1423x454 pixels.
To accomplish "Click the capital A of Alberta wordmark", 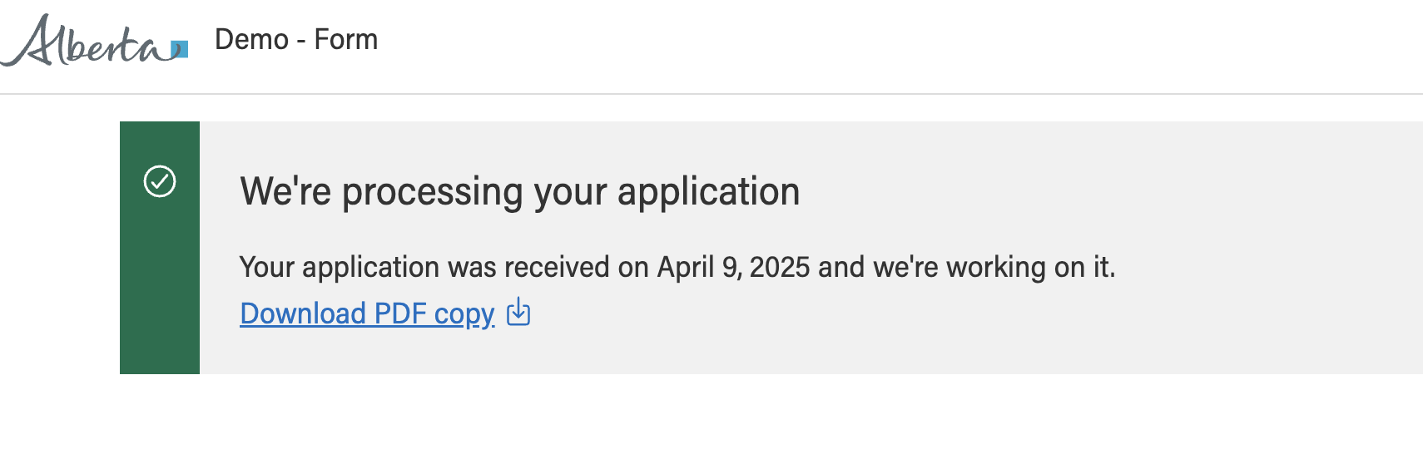I will point(32,40).
